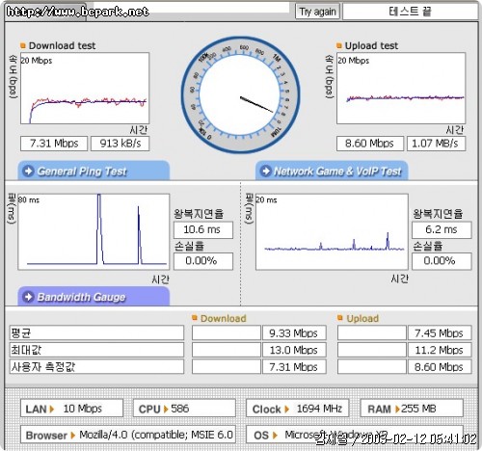The image size is (482, 451).
Task: Click the 10.6 ms round-trip delay field
Action: (x=203, y=230)
